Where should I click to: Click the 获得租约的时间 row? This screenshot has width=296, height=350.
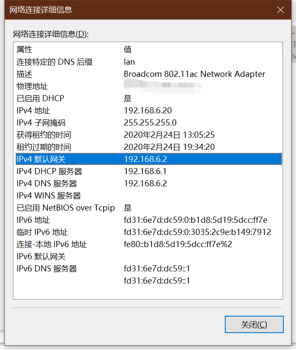(x=87, y=135)
